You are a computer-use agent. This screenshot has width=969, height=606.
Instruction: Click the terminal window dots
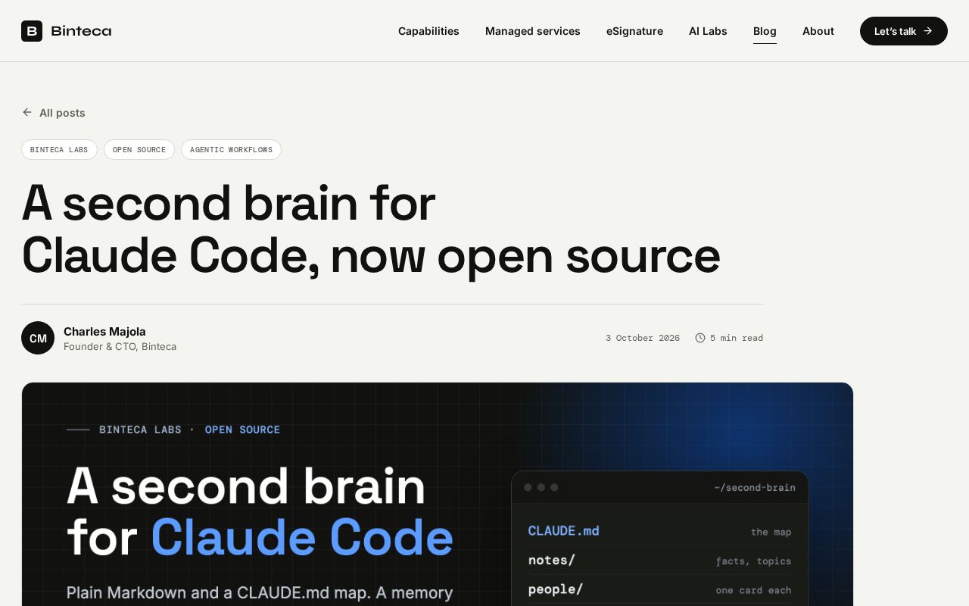541,487
